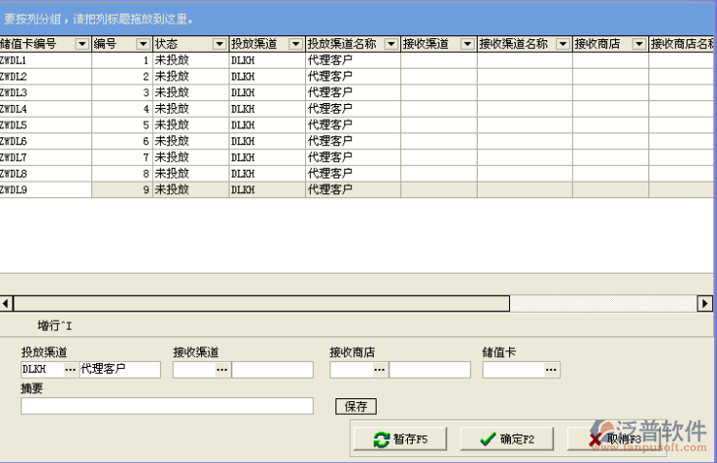
Task: Open lookup button next to 接收渠道 field
Action: (223, 370)
